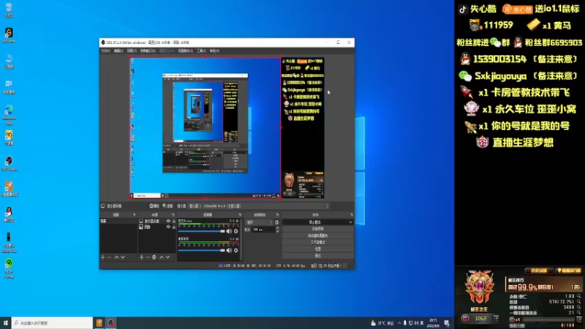585x329 pixels.
Task: Pop out the Controls dock panel
Action: point(352,215)
